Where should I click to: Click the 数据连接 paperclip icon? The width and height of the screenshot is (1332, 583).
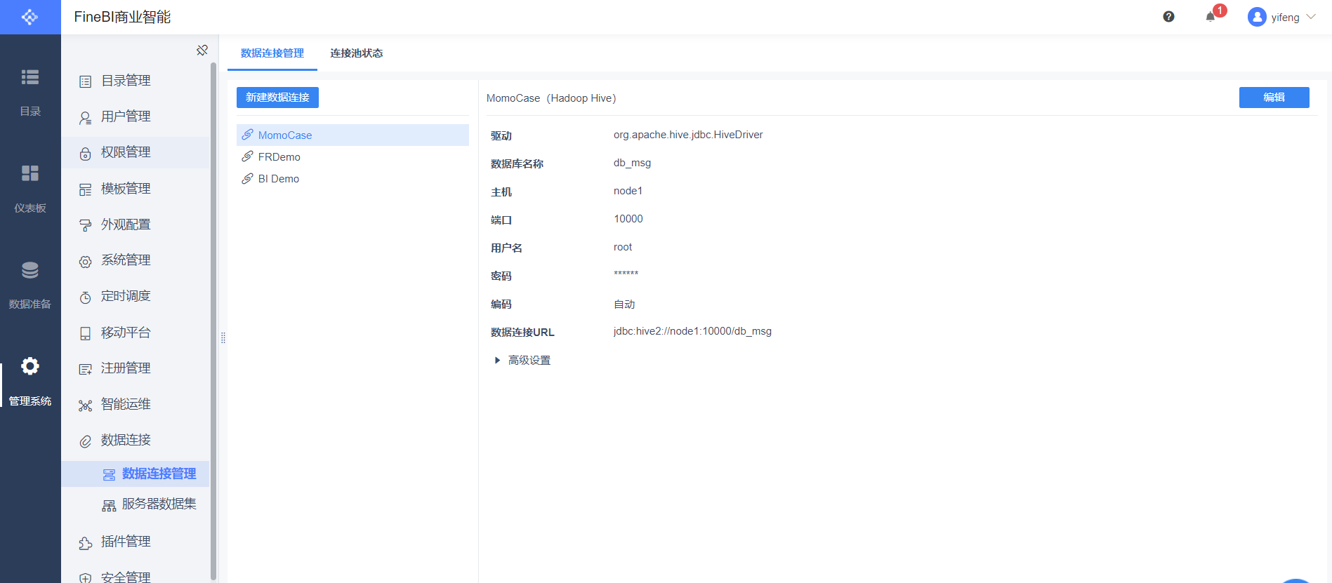coord(85,441)
